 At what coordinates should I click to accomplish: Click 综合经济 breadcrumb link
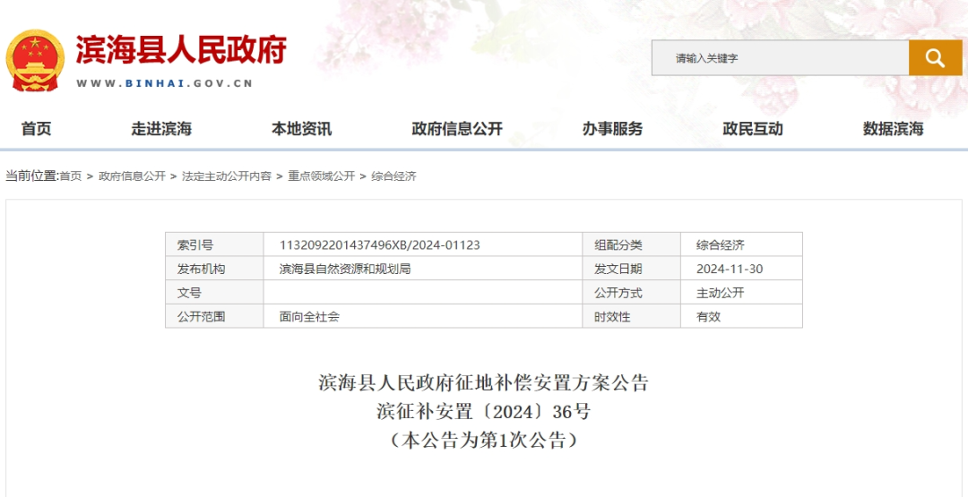[393, 176]
